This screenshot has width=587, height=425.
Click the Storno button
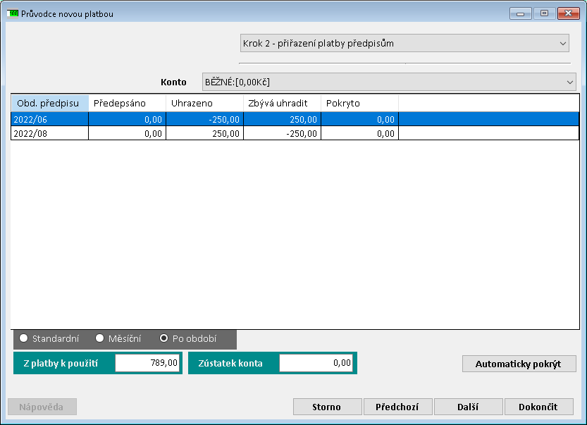click(x=327, y=407)
